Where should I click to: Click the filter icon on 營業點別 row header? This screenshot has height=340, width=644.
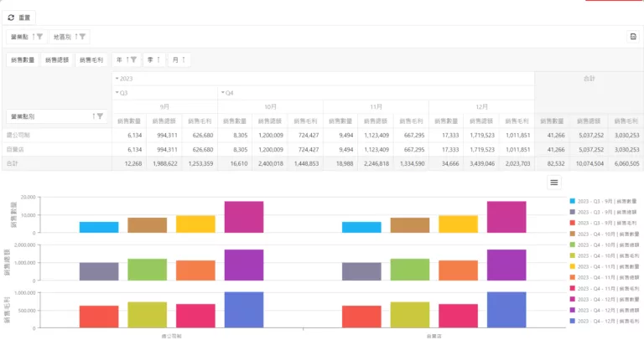[x=100, y=116]
